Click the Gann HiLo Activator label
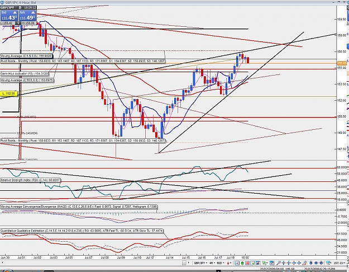The width and height of the screenshot is (349, 272). click(x=24, y=74)
